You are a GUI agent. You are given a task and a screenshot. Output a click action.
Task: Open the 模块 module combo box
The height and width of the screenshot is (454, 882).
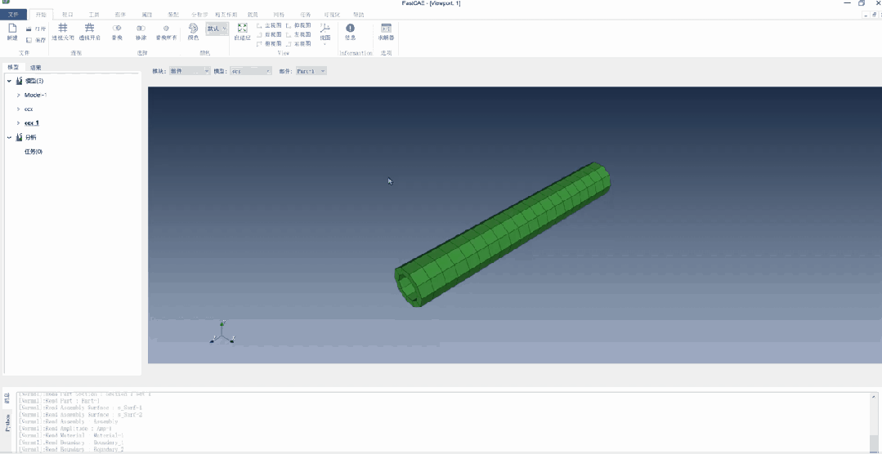click(x=190, y=71)
